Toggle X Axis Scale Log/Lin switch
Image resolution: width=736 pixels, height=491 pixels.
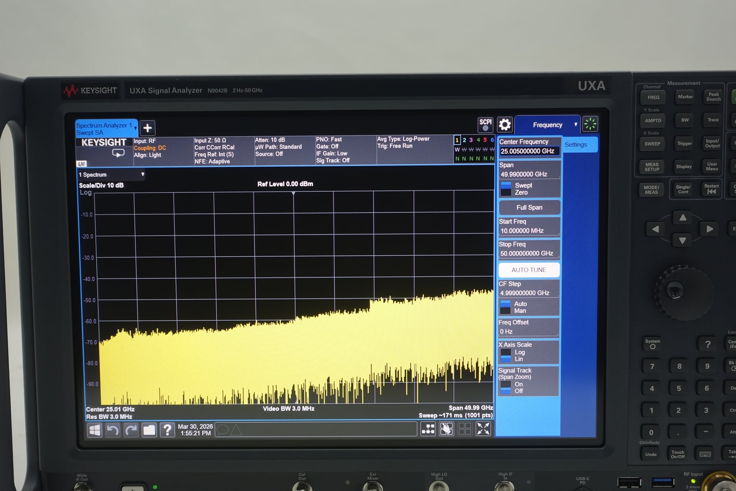(506, 355)
